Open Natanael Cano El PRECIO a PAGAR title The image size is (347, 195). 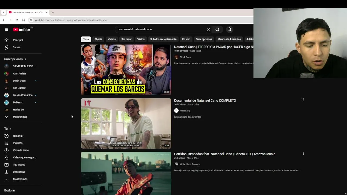coord(214,47)
